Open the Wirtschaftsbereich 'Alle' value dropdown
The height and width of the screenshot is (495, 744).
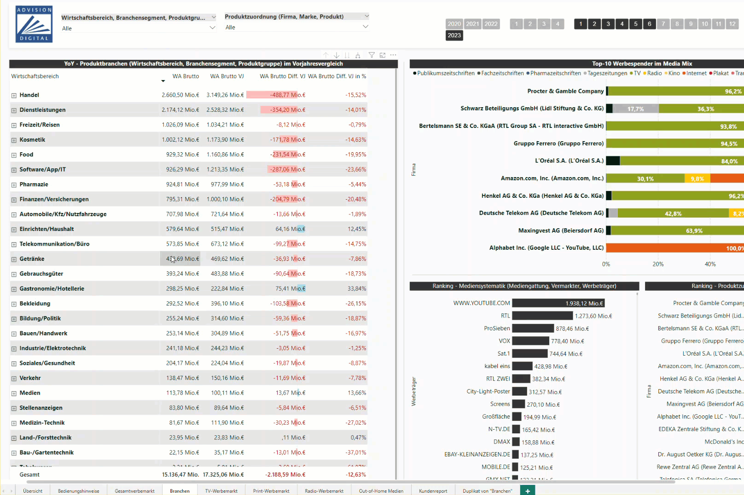click(x=212, y=28)
